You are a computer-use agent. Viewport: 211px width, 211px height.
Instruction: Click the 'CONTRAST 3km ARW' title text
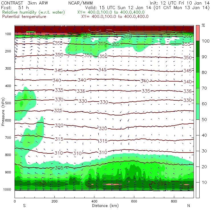24,3
